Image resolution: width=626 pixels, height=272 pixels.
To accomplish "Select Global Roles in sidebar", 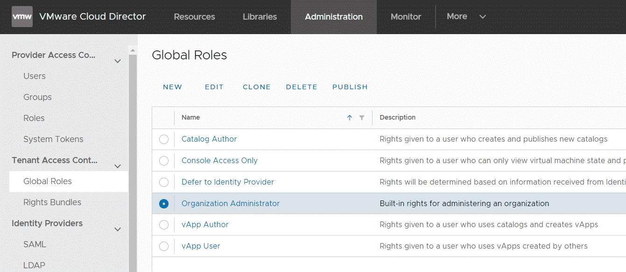I will pyautogui.click(x=69, y=181).
